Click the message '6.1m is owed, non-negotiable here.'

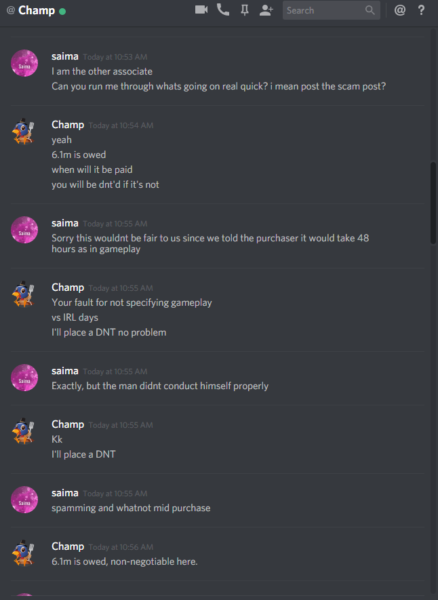[125, 561]
